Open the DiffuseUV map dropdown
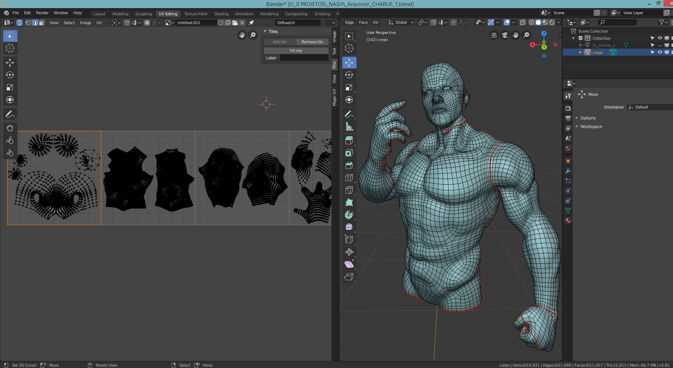Image resolution: width=673 pixels, height=368 pixels. tap(298, 23)
